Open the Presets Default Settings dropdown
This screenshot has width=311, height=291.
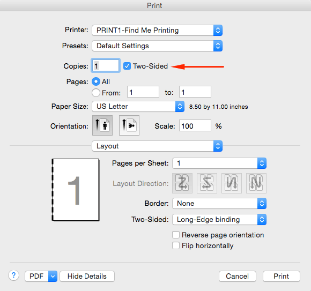[157, 46]
